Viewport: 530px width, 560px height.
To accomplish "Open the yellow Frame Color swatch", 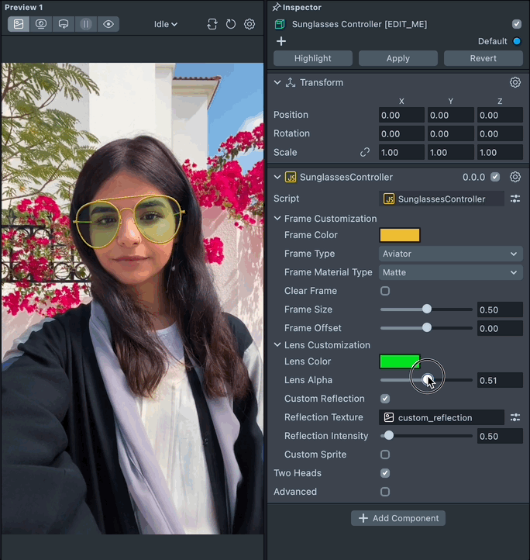I will tap(400, 235).
